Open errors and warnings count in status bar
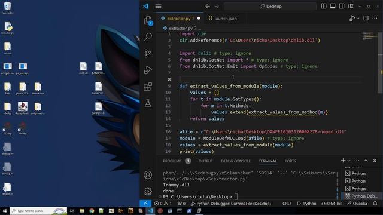Viewport: 383px width, 215px height. tap(163, 204)
